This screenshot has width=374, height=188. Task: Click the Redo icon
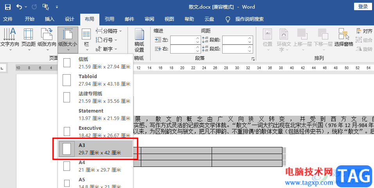(34, 7)
